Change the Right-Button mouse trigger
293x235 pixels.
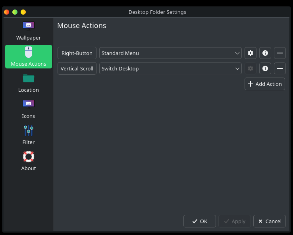tap(77, 53)
